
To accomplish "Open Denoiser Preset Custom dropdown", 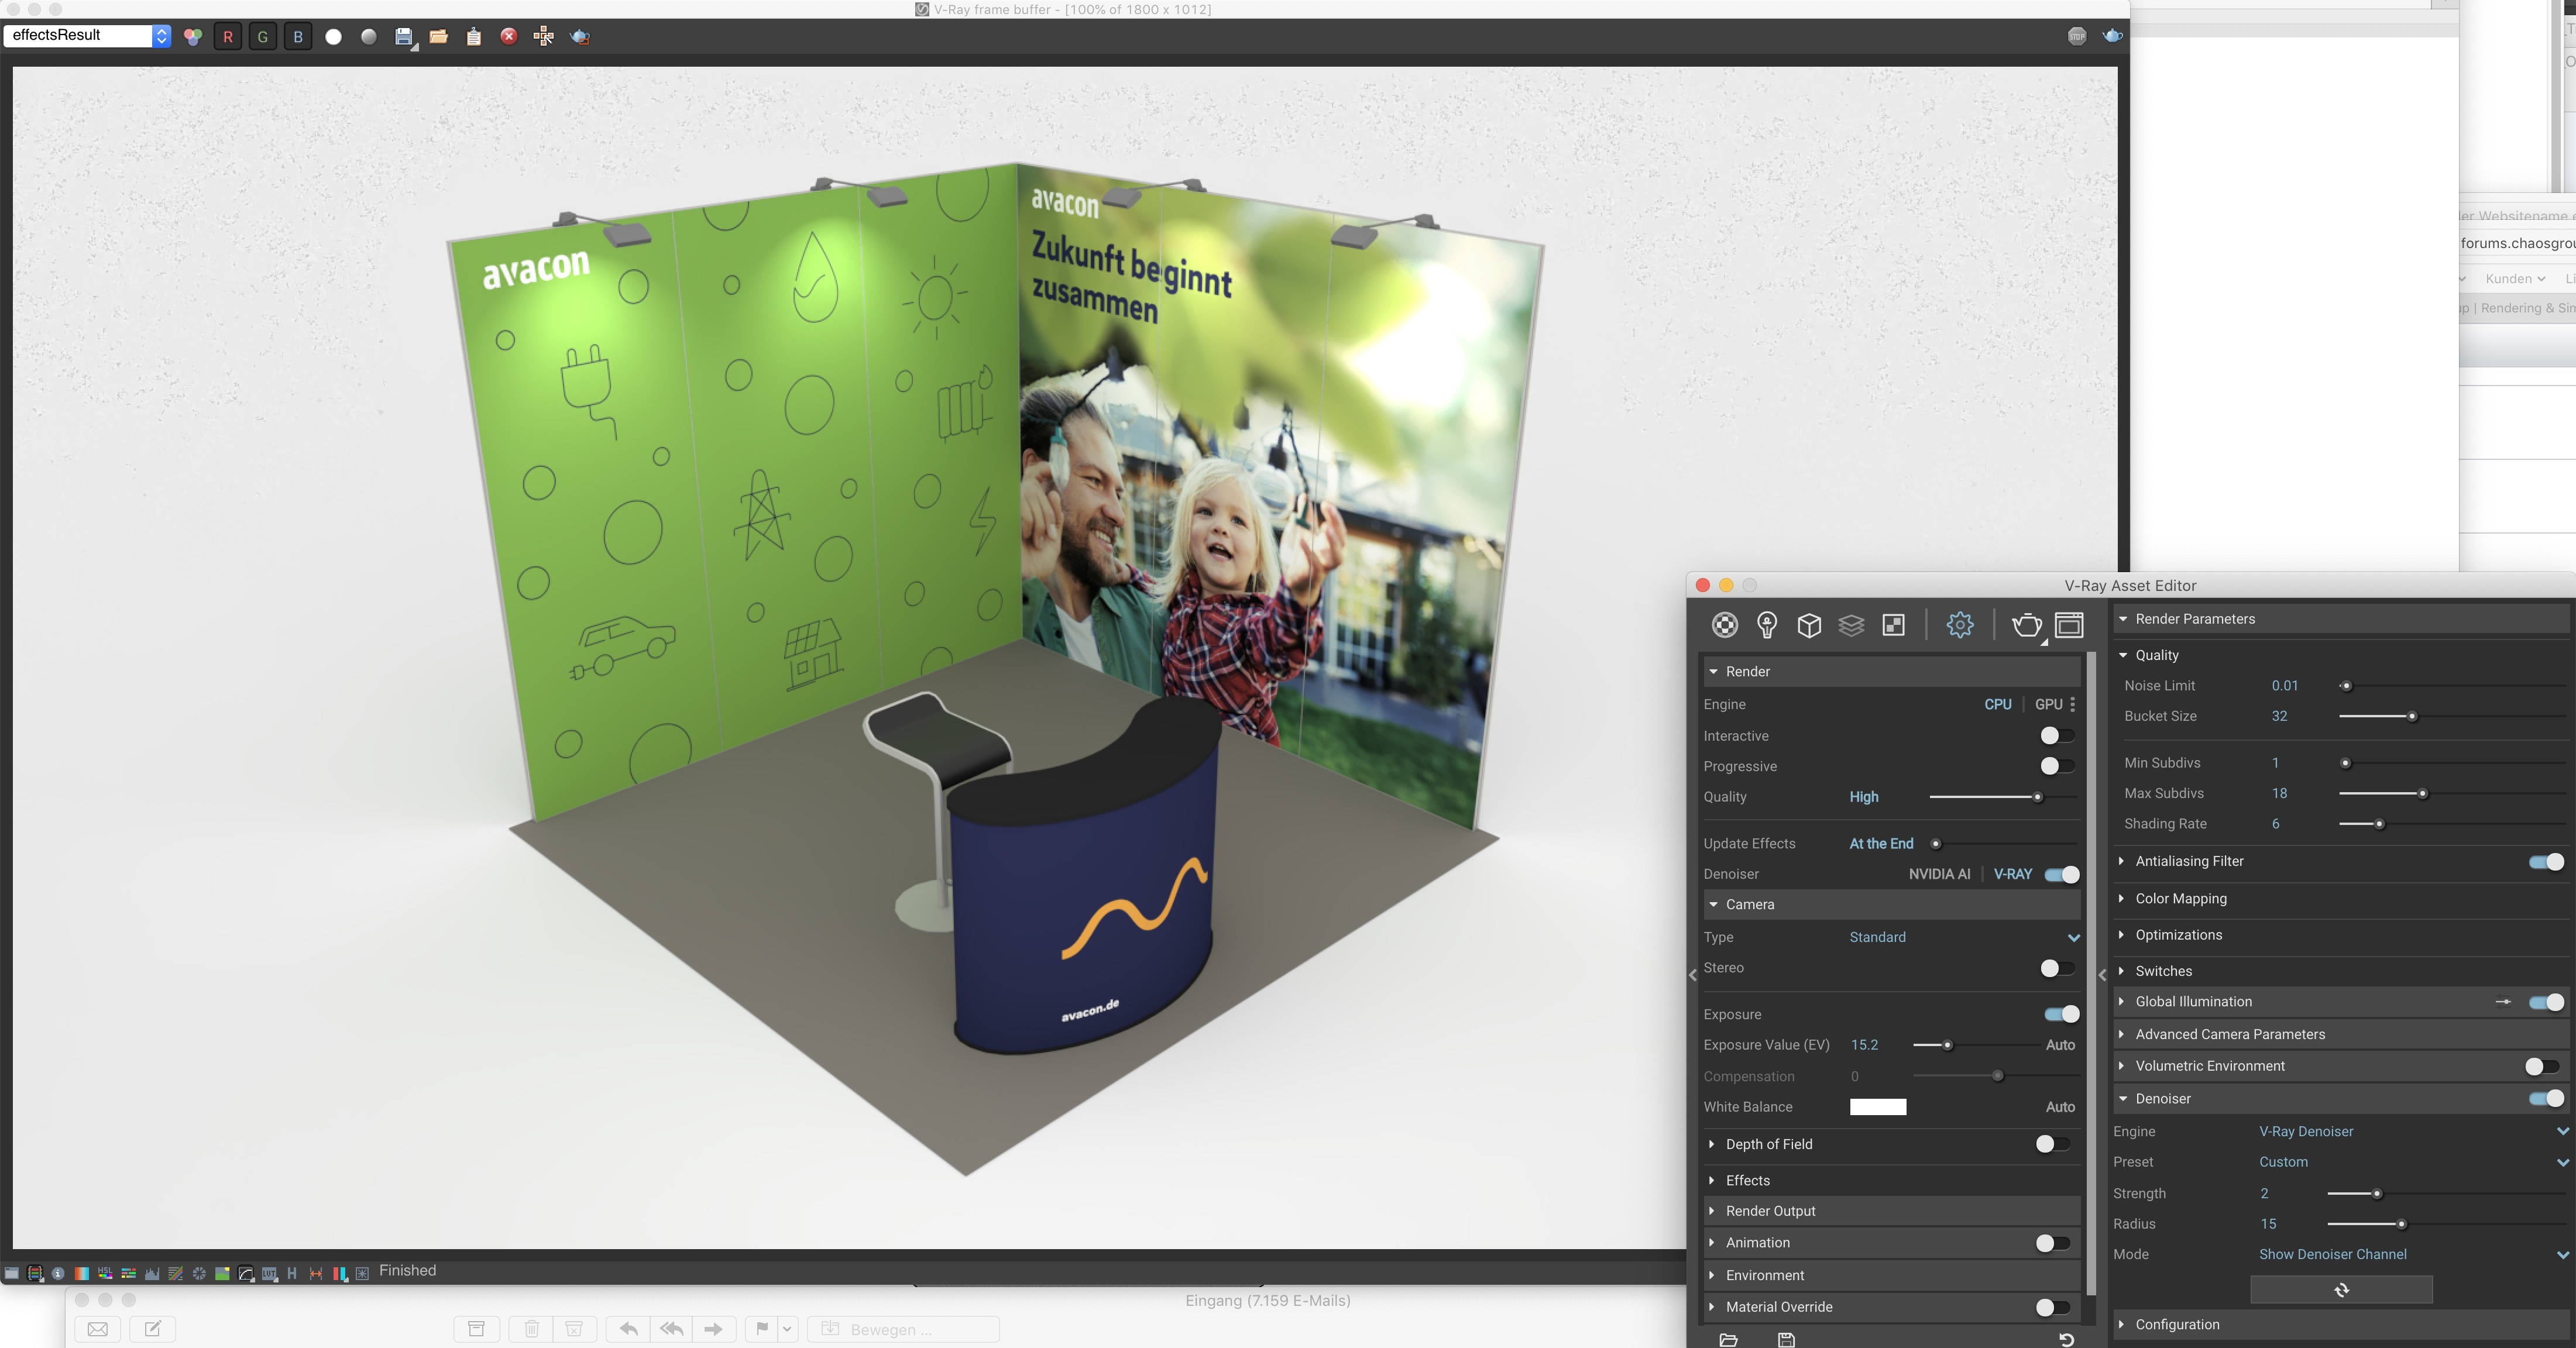I will click(x=2413, y=1162).
